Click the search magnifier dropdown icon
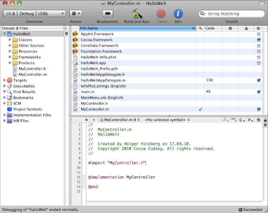Image resolution: width=268 pixels, height=213 pixels. click(203, 14)
